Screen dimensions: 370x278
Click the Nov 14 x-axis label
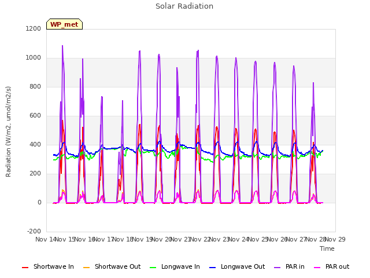pos(46,239)
